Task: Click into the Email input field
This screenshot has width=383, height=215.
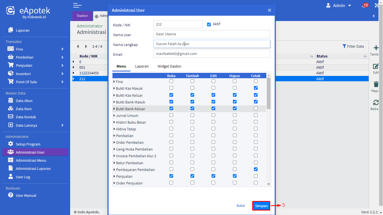Action: tap(212, 54)
